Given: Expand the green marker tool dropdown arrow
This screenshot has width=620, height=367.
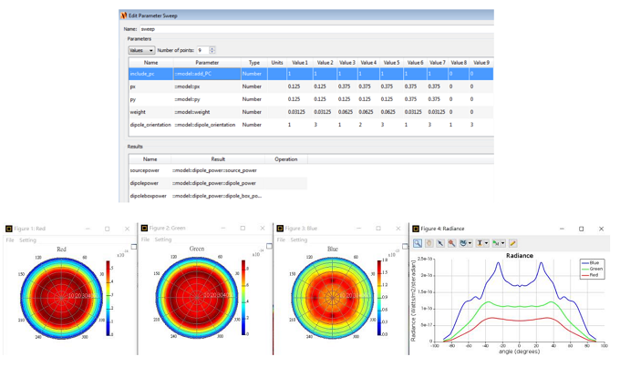Looking at the screenshot, I should (x=502, y=243).
